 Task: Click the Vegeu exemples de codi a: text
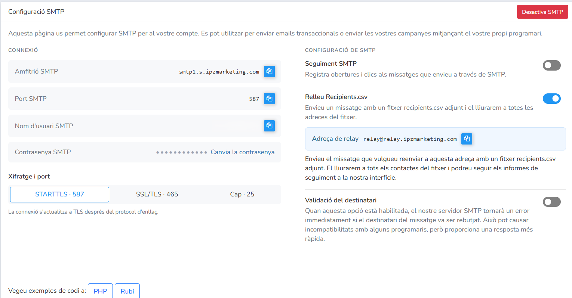47,291
